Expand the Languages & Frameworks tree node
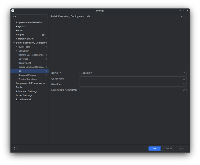 (x=14, y=83)
